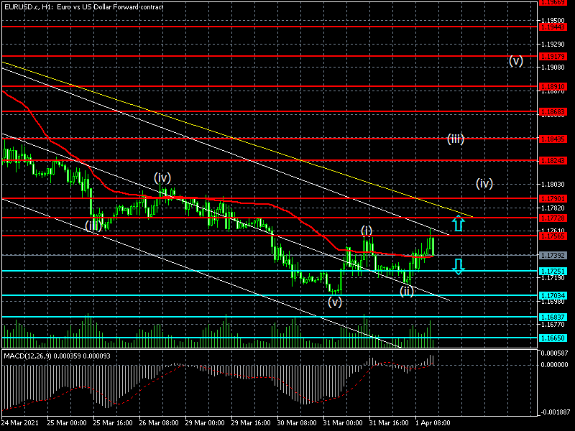The height and width of the screenshot is (431, 575).
Task: Click the 25 Mar 16:00 time label
Action: coord(113,422)
